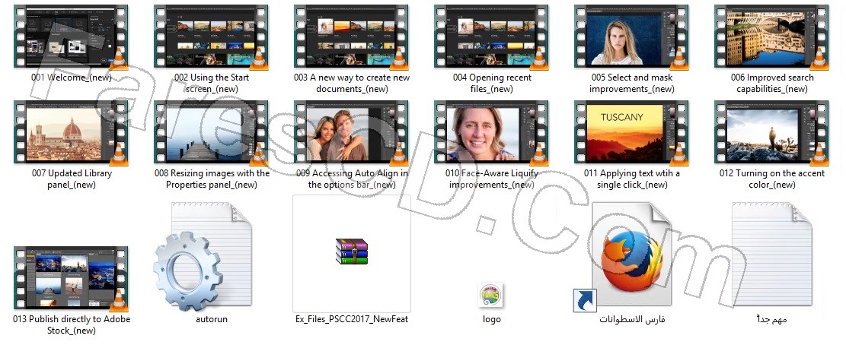Screen dimensions: 846x364
Task: Select the 010 Face-Aware Liquify improvements video icon
Action: pos(491,132)
